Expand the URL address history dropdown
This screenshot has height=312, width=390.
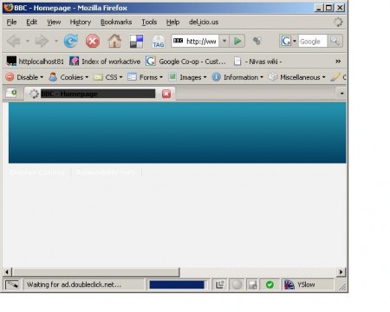[224, 41]
